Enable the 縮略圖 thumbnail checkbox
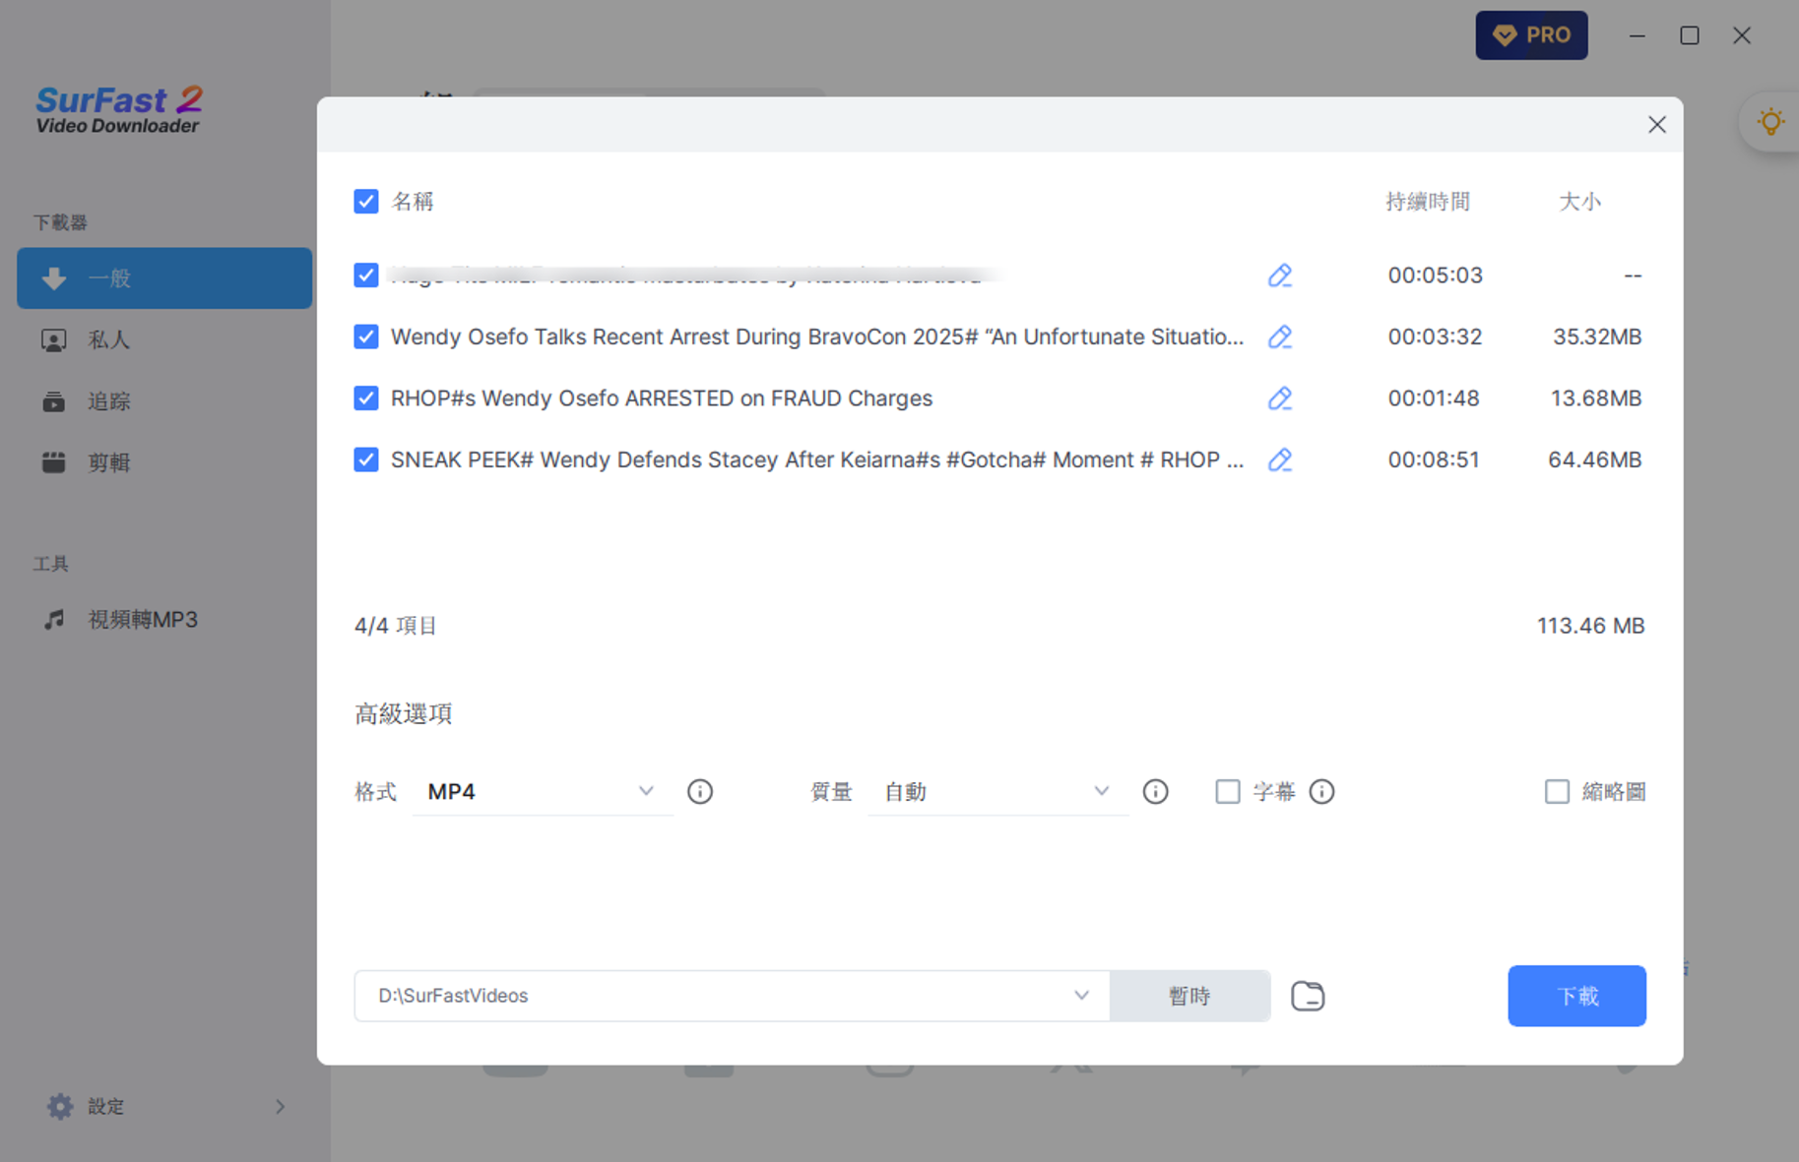Screen dimensions: 1799x1162 [x=1556, y=792]
